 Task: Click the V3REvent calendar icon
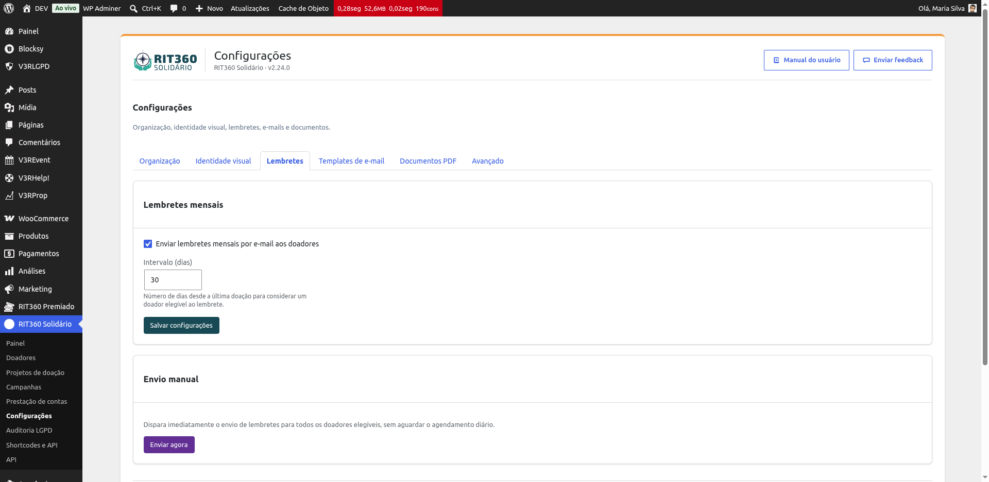coord(9,160)
